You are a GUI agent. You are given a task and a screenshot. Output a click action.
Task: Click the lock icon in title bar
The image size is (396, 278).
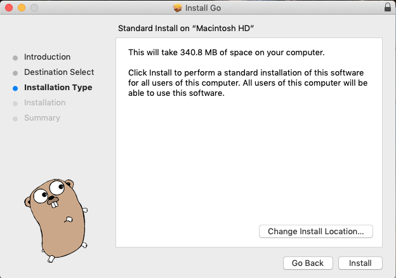click(388, 8)
